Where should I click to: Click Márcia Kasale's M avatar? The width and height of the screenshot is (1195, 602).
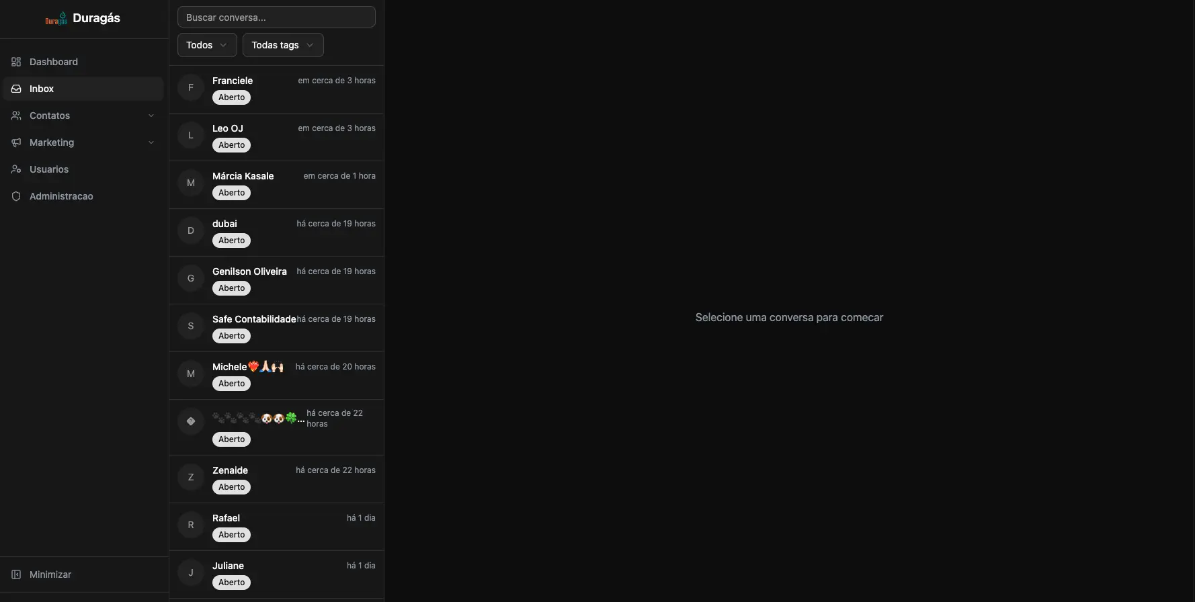click(191, 183)
